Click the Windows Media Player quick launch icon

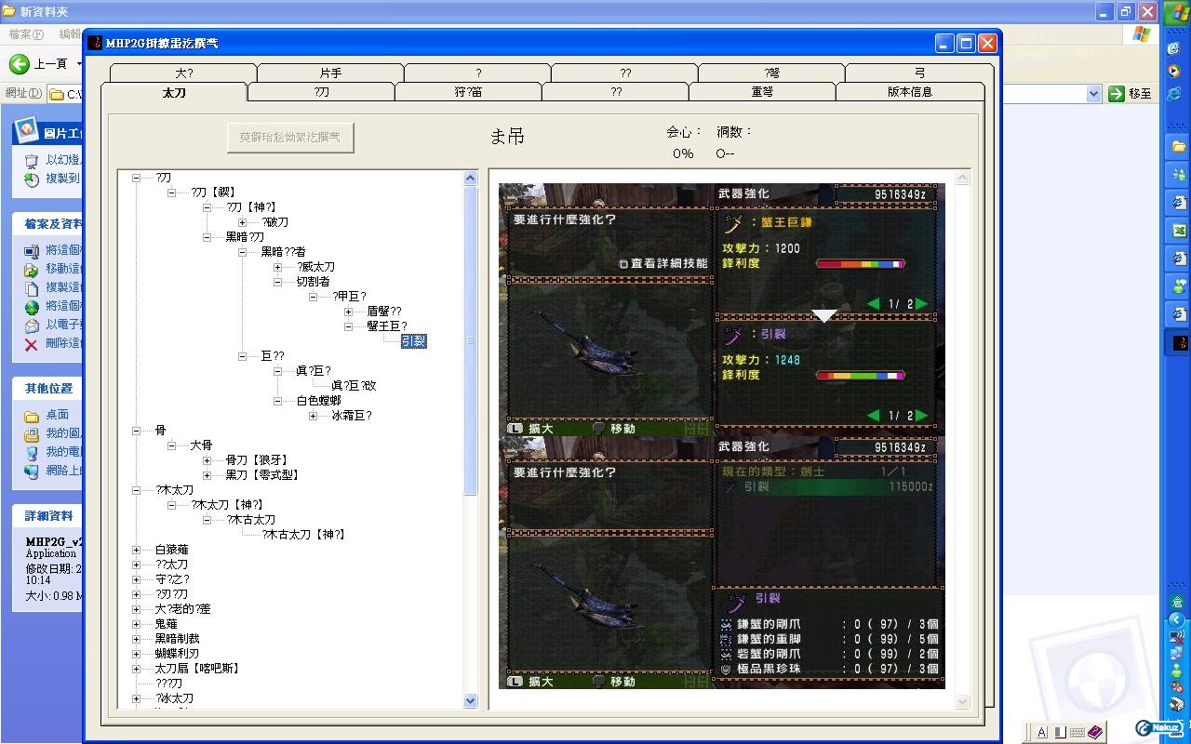pyautogui.click(x=1174, y=71)
